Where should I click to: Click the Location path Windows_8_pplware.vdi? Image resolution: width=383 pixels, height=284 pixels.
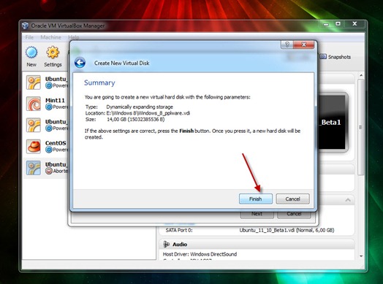click(x=148, y=113)
